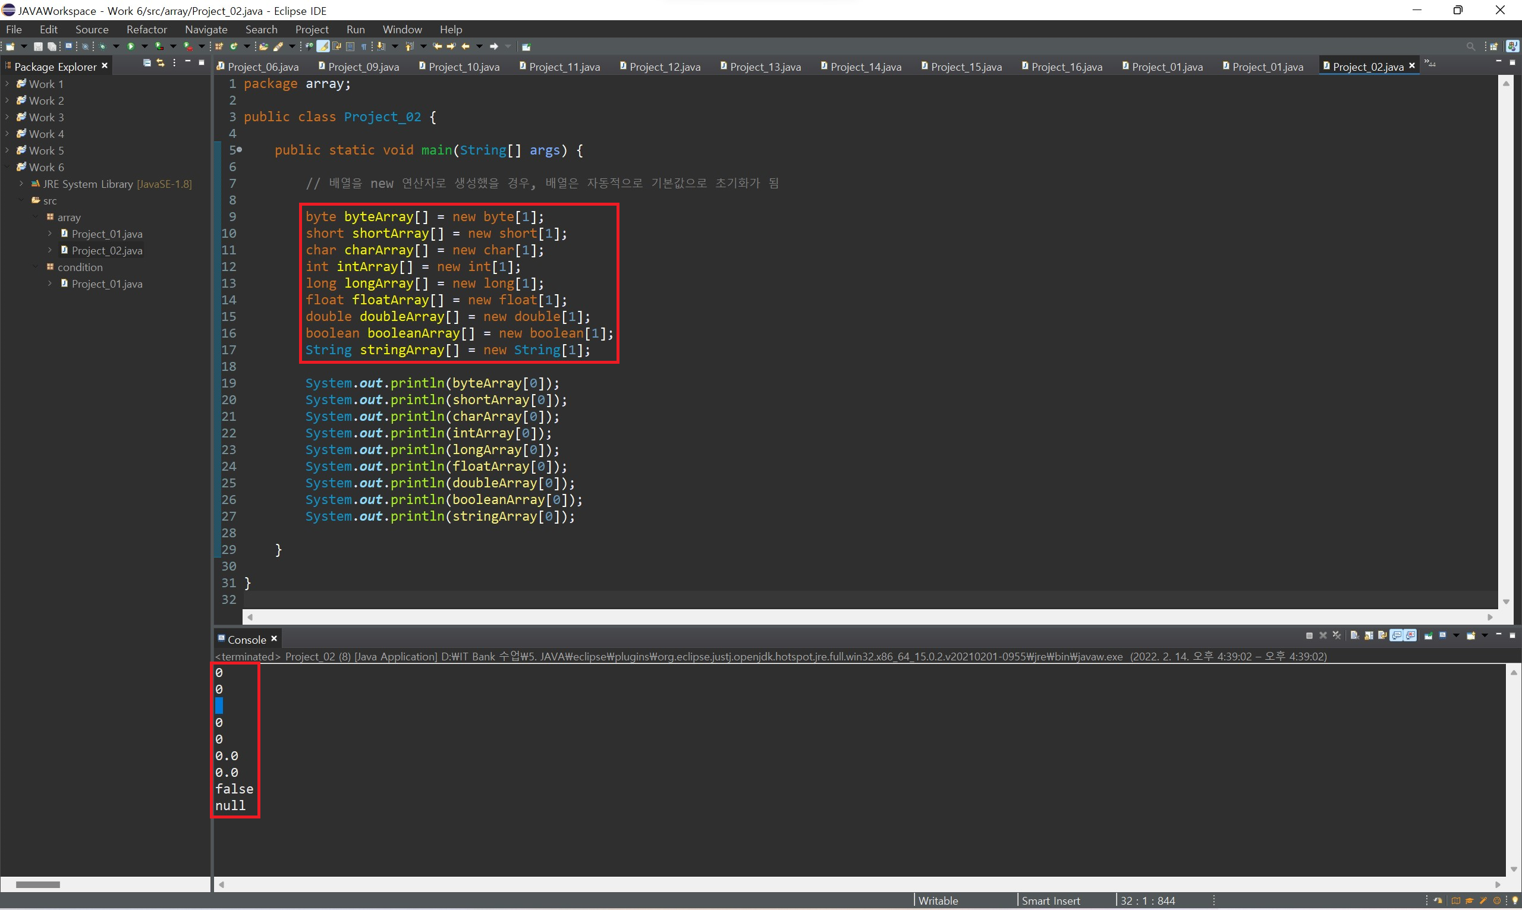This screenshot has width=1522, height=910.
Task: Click Collapse All in Package Explorer
Action: click(147, 62)
